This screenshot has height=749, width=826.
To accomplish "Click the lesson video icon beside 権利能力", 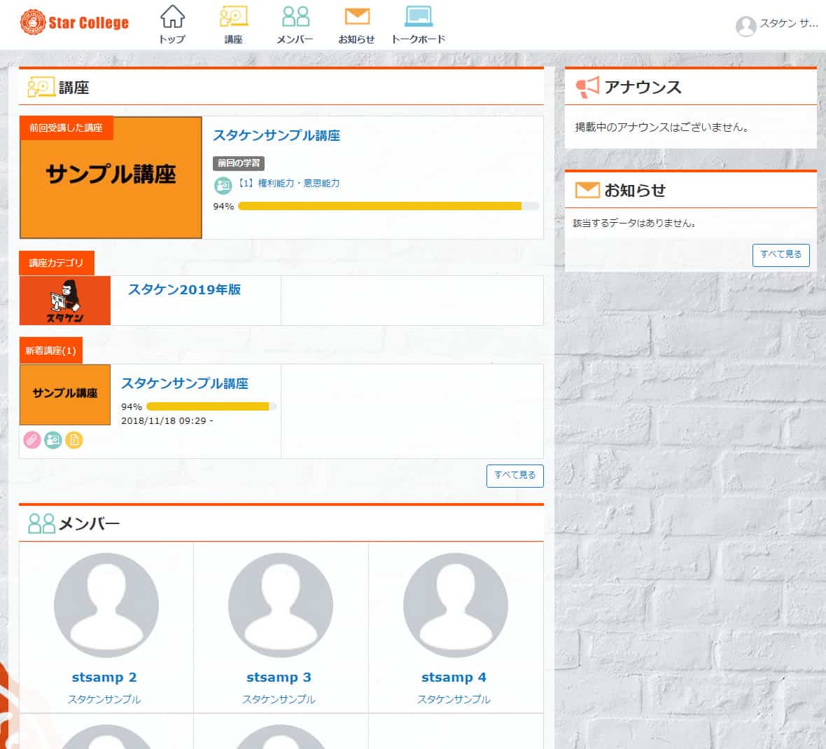I will click(x=223, y=185).
